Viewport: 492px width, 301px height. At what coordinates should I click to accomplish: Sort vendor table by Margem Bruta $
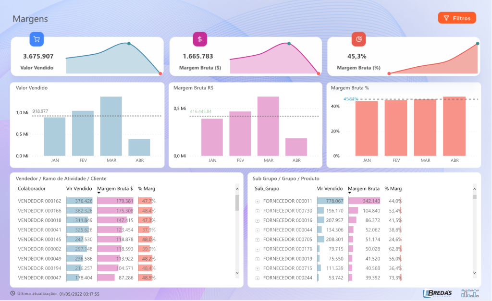click(115, 189)
